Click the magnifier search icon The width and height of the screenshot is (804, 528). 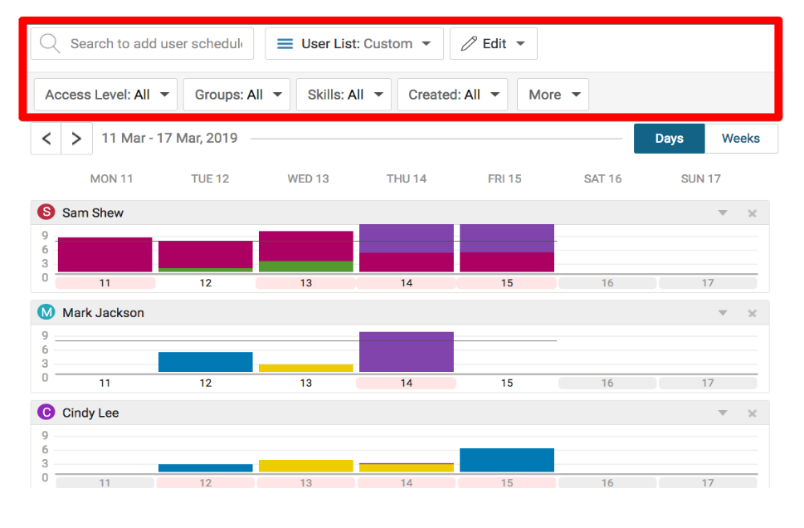[x=50, y=44]
